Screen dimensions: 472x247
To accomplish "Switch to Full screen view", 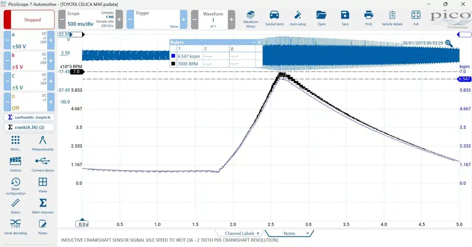I will pyautogui.click(x=416, y=19).
